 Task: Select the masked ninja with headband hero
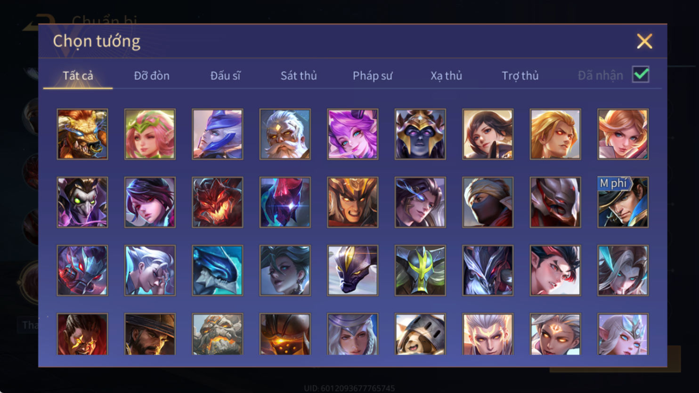(488, 202)
